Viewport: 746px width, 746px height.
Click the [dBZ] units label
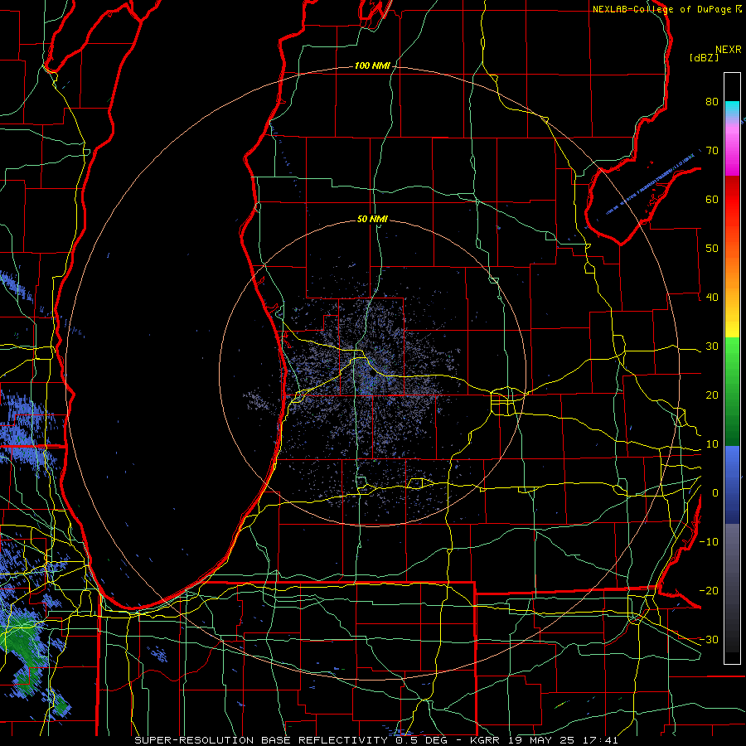pos(704,58)
